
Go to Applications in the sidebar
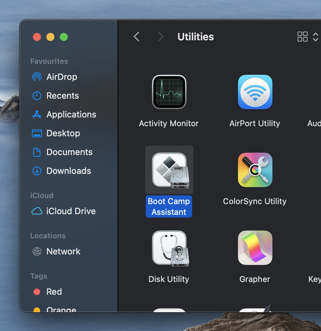[72, 114]
